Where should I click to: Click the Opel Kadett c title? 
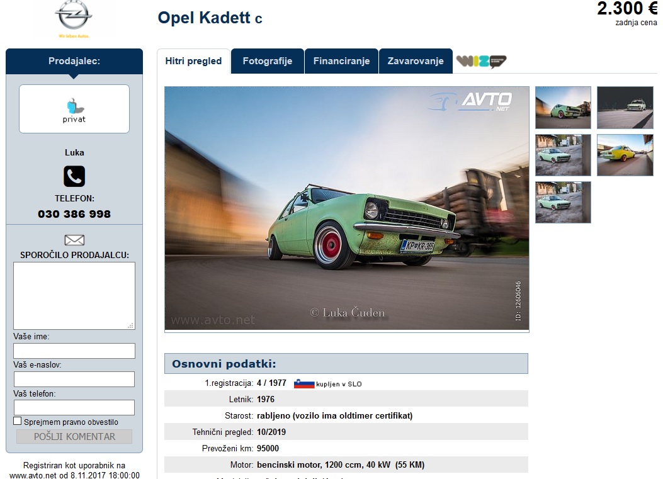point(210,18)
